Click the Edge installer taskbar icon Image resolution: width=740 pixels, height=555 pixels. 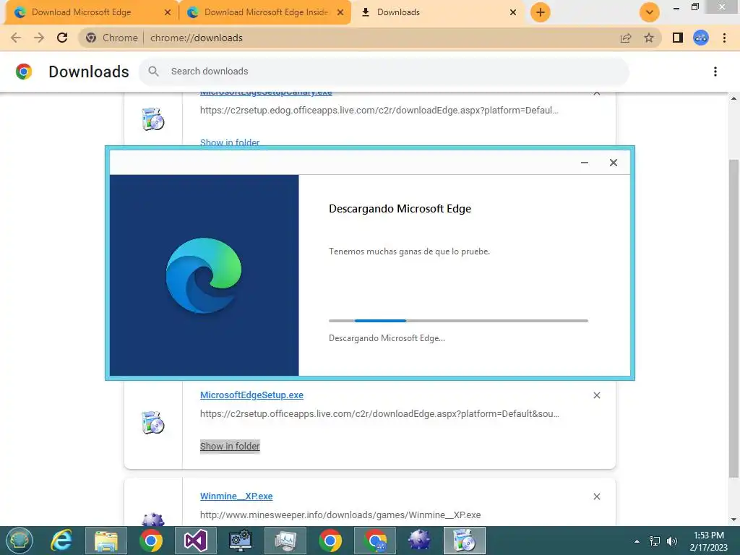(465, 541)
